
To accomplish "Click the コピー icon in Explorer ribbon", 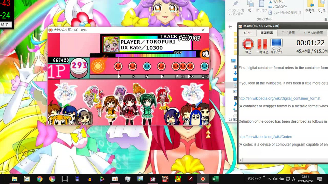I will (250, 4).
